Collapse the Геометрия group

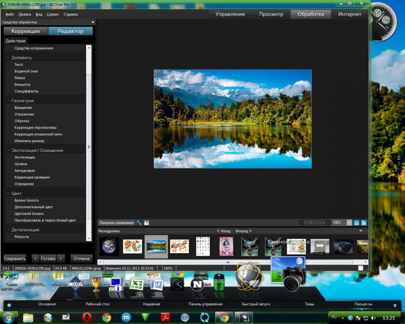pyautogui.click(x=8, y=101)
